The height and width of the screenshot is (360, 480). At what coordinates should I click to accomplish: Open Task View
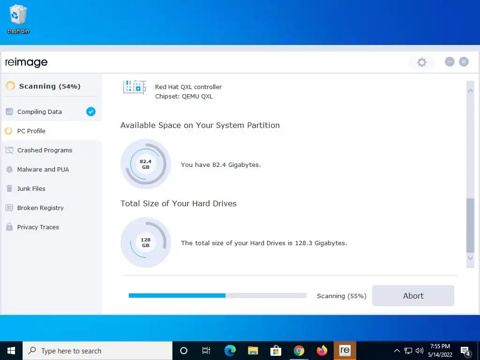pos(206,351)
